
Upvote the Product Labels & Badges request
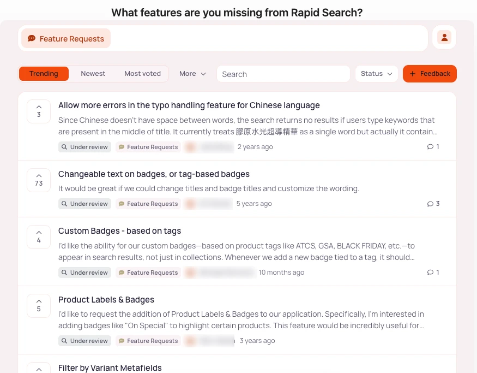(x=39, y=306)
